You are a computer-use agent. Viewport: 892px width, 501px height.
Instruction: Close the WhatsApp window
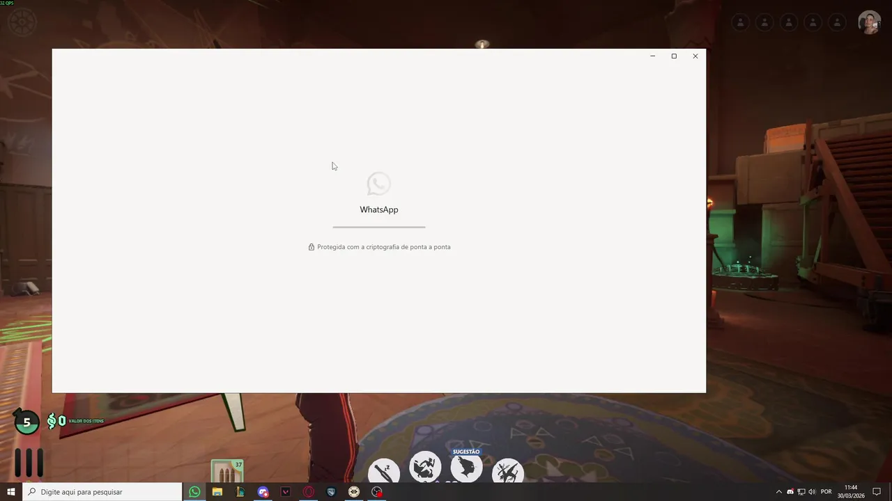point(695,56)
